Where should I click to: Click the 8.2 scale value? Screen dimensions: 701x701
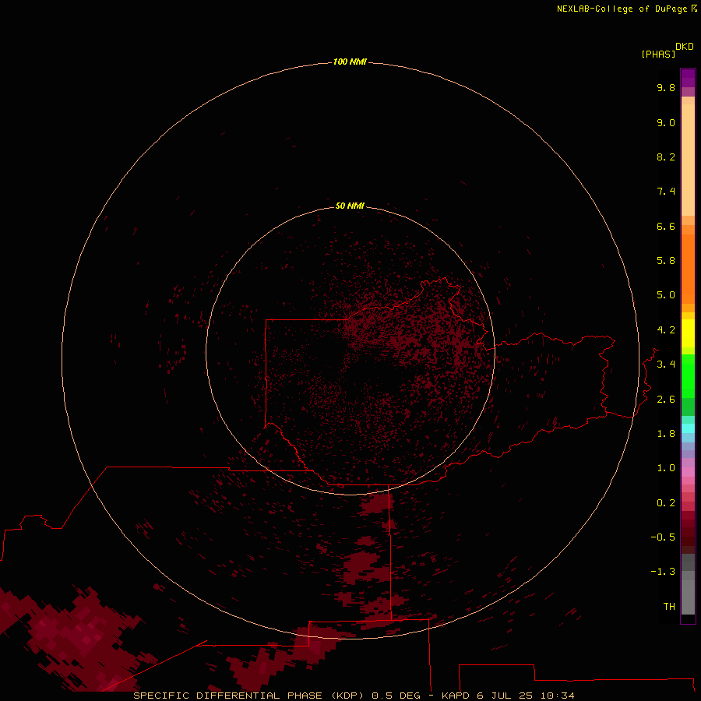[666, 157]
